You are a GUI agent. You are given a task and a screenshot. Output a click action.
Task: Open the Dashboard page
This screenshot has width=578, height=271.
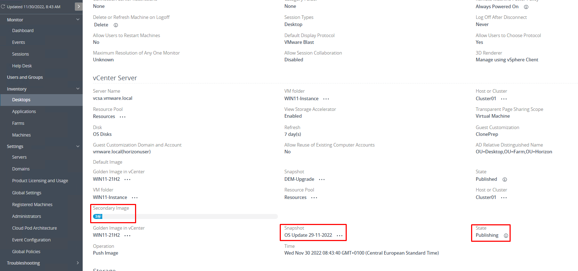tap(23, 31)
